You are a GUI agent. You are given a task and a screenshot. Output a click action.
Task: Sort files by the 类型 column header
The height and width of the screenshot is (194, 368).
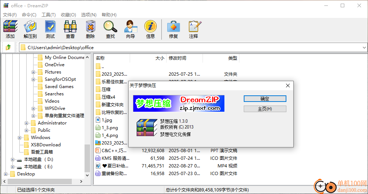pyautogui.click(x=221, y=58)
